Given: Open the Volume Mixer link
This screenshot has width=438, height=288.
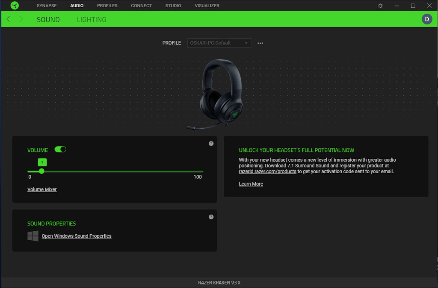Looking at the screenshot, I should click(x=42, y=189).
